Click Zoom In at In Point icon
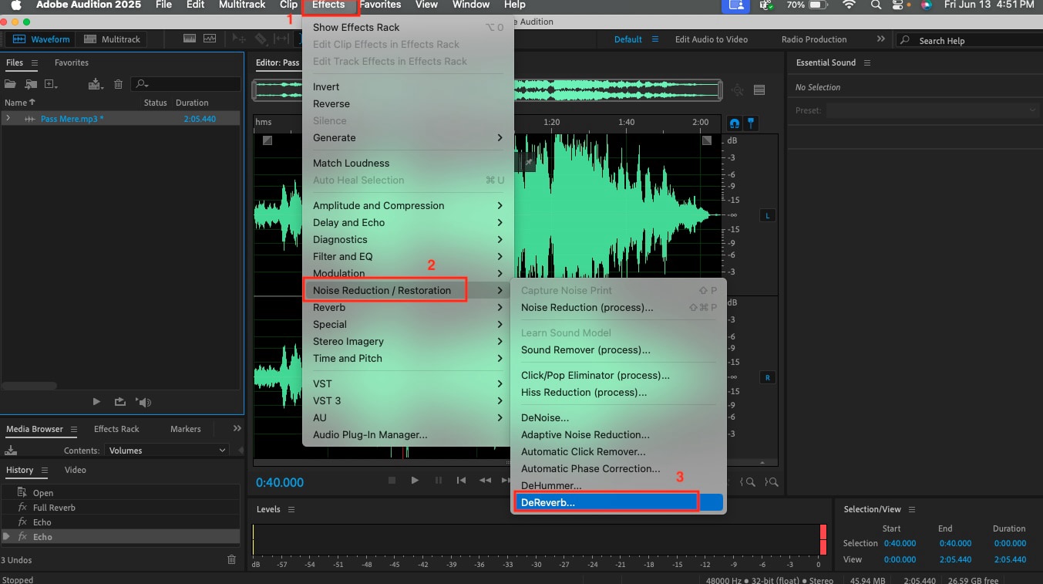1043x584 pixels. 748,482
